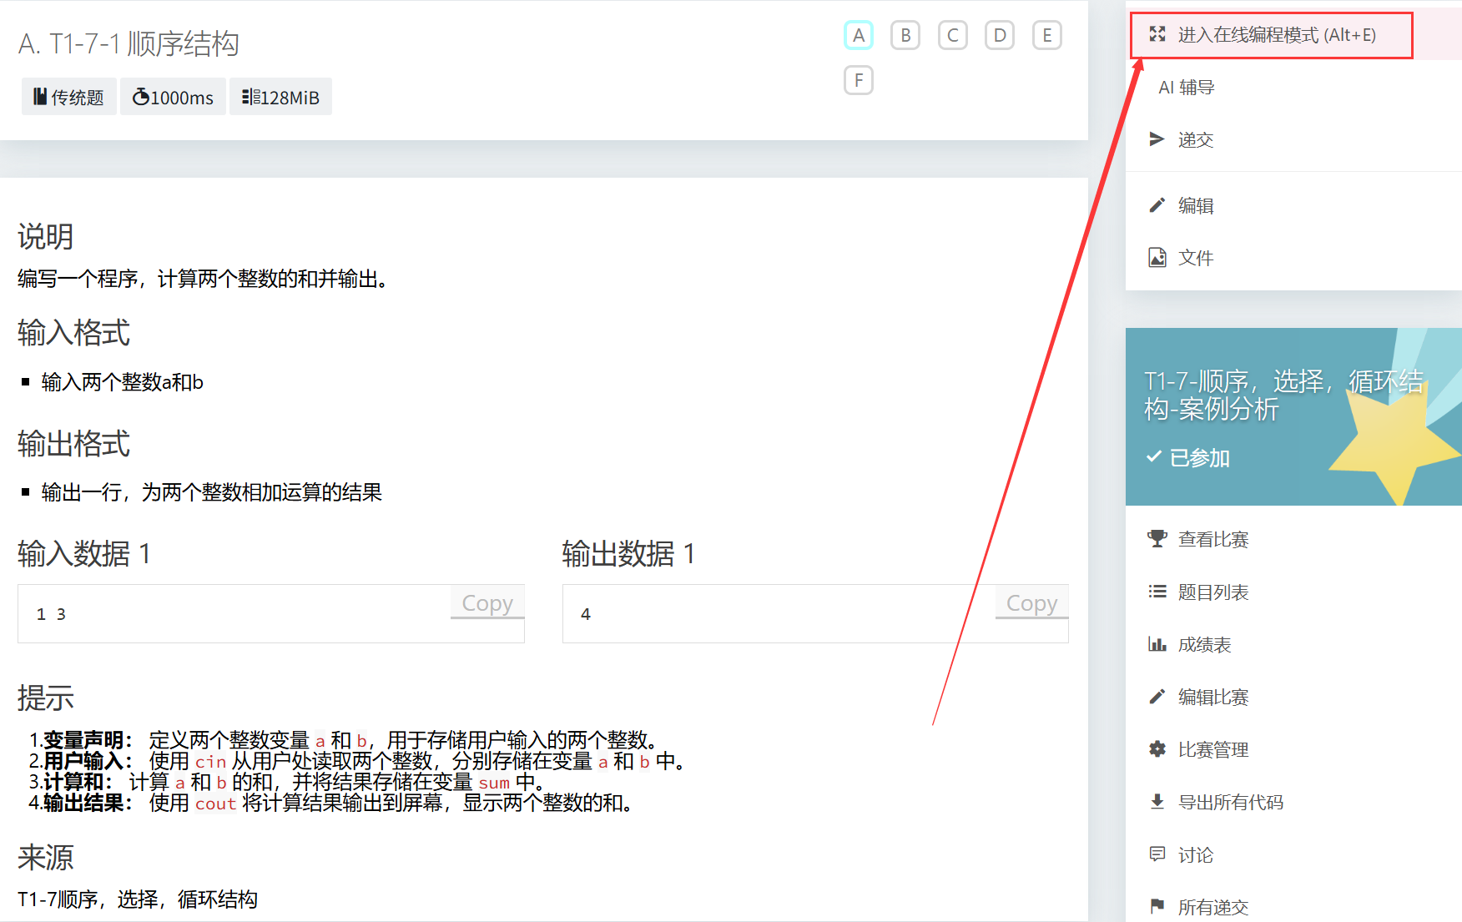The height and width of the screenshot is (922, 1462).
Task: Click the bar chart icon for 成绩表
Action: point(1157,644)
